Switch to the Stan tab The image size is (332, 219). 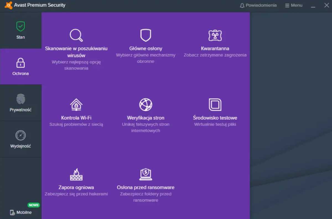[x=20, y=30]
